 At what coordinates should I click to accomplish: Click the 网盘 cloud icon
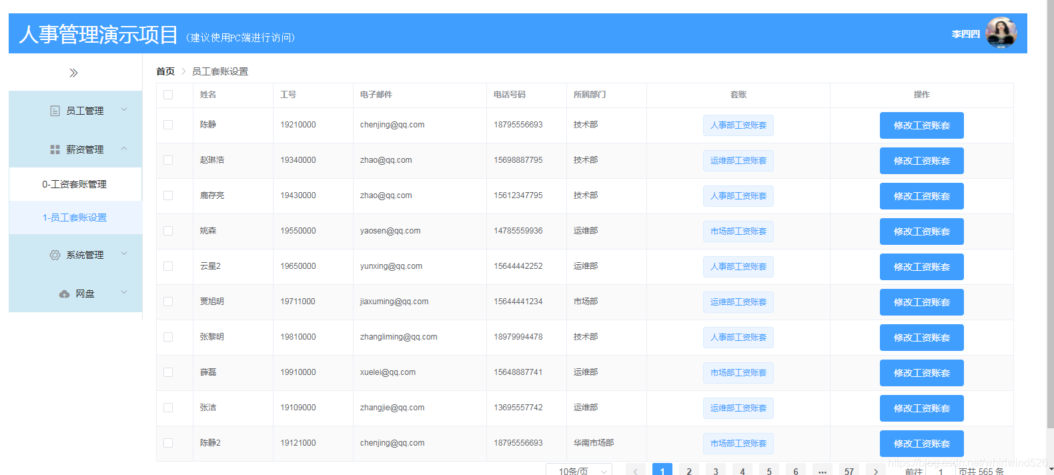coord(64,294)
